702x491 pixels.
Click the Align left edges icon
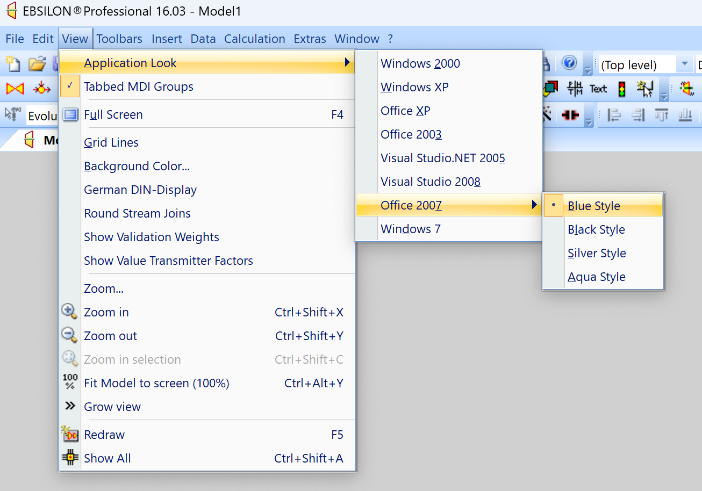click(x=614, y=114)
